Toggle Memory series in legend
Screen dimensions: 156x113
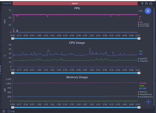142,92
